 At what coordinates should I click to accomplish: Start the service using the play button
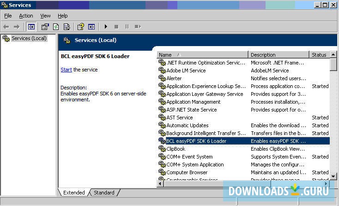coord(106,27)
